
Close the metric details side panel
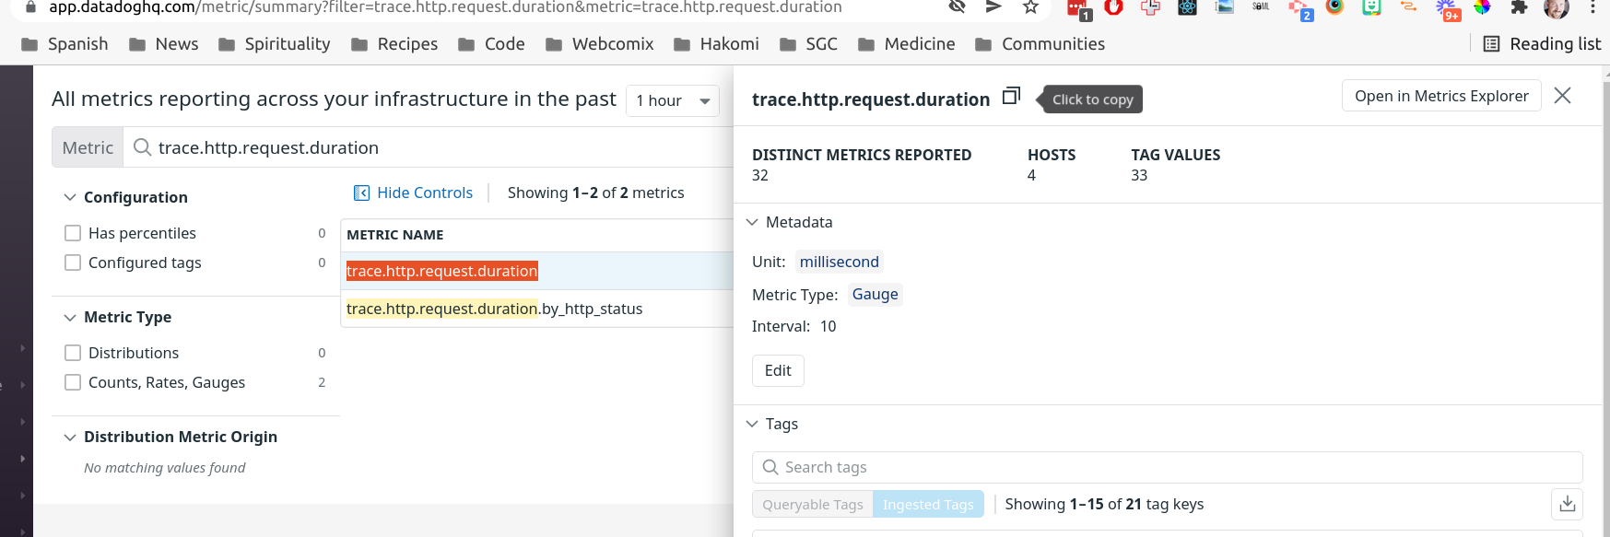coord(1562,96)
